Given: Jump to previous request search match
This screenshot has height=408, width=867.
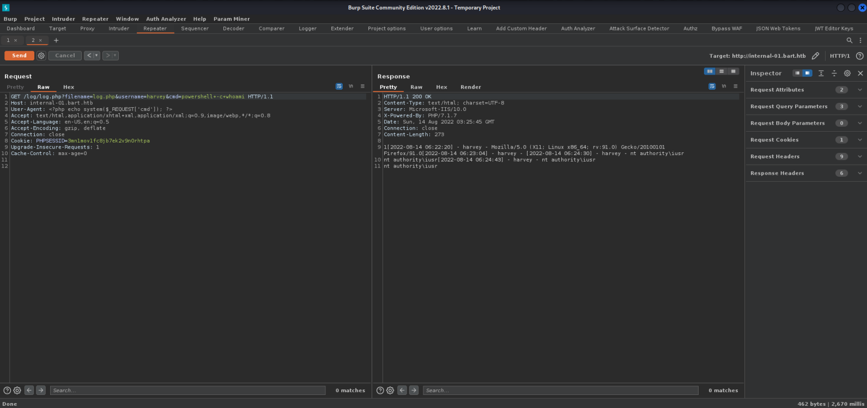Looking at the screenshot, I should click(29, 390).
